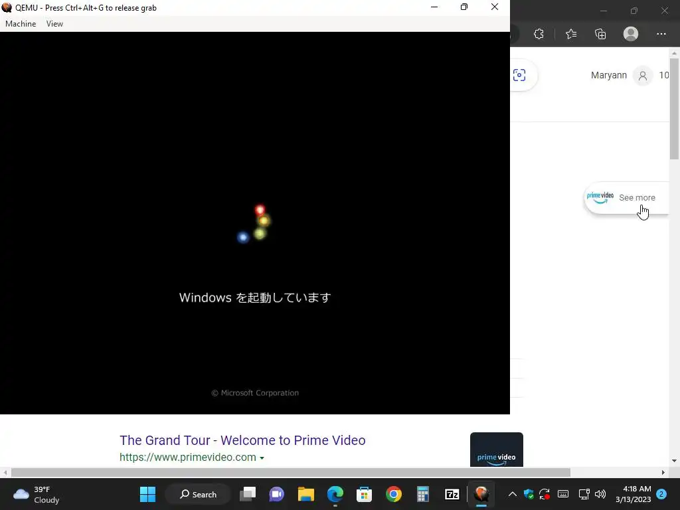
Task: Click the Edge profile avatar
Action: click(x=631, y=34)
